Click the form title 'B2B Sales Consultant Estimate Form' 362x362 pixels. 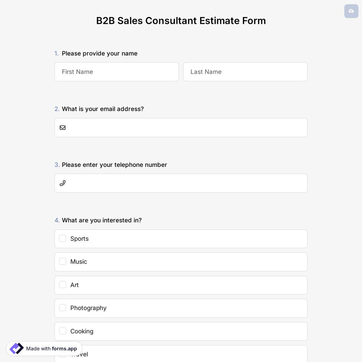(x=181, y=21)
